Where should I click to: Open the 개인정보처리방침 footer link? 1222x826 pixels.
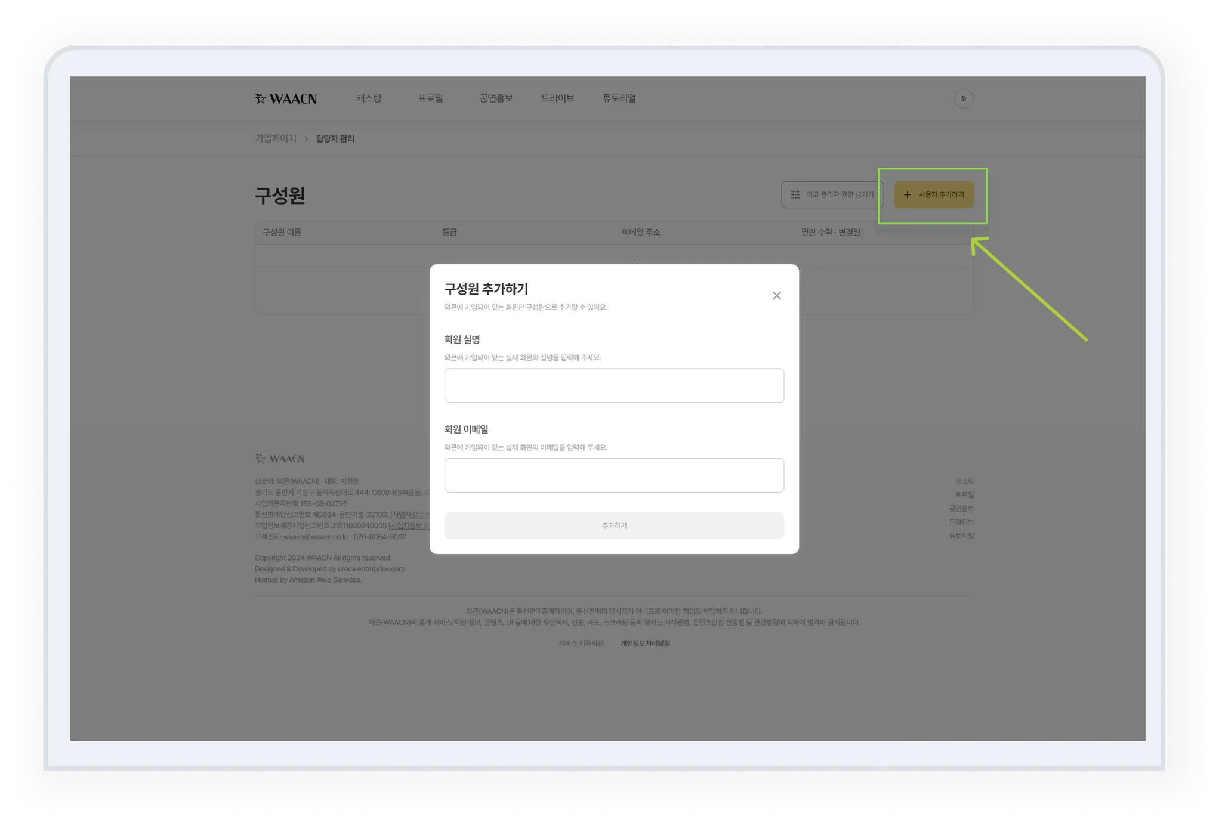(645, 644)
